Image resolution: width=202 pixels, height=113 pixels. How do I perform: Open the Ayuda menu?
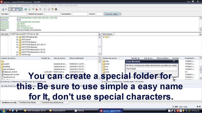click(54, 6)
